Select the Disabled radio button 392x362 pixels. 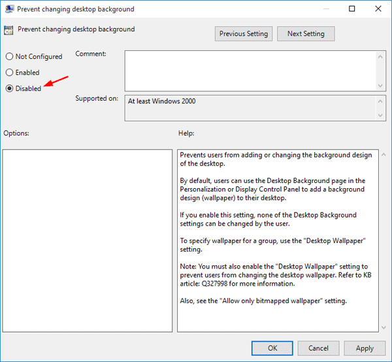pyautogui.click(x=9, y=88)
